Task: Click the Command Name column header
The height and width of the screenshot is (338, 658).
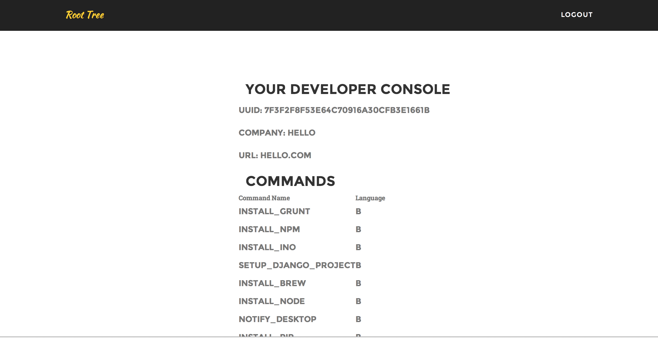Action: 264,198
